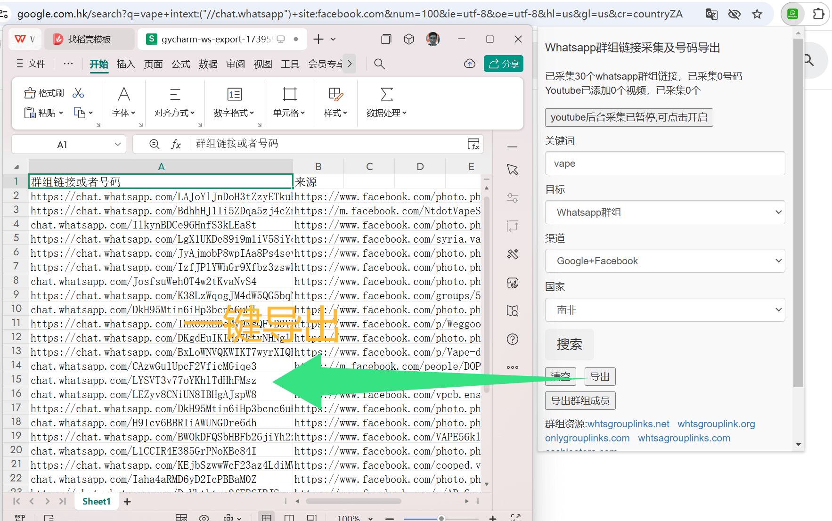The height and width of the screenshot is (521, 832).
Task: Click the zoom magnifier in formula bar
Action: coord(154,144)
